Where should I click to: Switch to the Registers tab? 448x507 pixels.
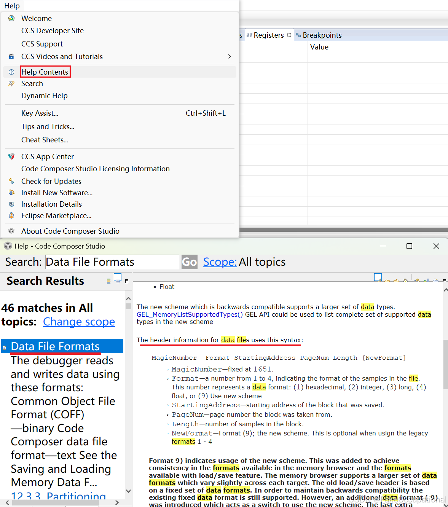[x=269, y=35]
